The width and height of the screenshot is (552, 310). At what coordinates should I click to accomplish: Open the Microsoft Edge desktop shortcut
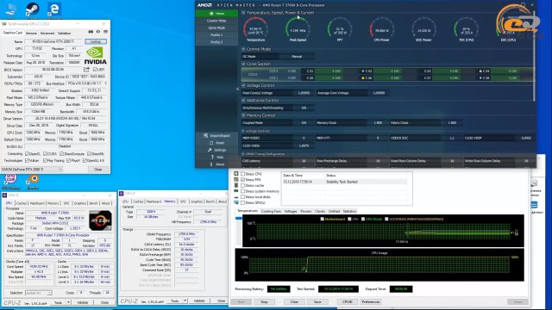pyautogui.click(x=54, y=9)
